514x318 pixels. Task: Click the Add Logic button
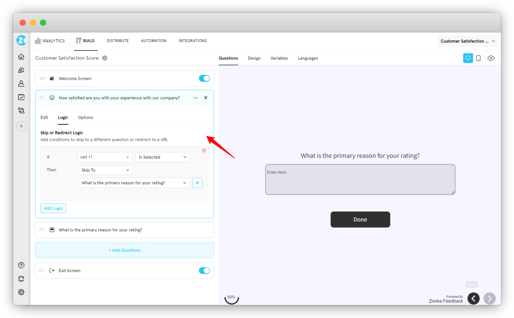53,208
